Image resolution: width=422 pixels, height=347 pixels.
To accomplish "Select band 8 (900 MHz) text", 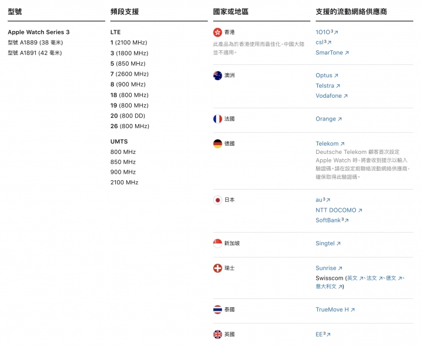I will pyautogui.click(x=128, y=84).
